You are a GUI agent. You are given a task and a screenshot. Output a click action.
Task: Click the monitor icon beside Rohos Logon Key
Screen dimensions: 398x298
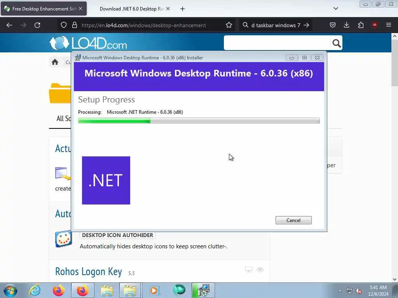coord(248,269)
